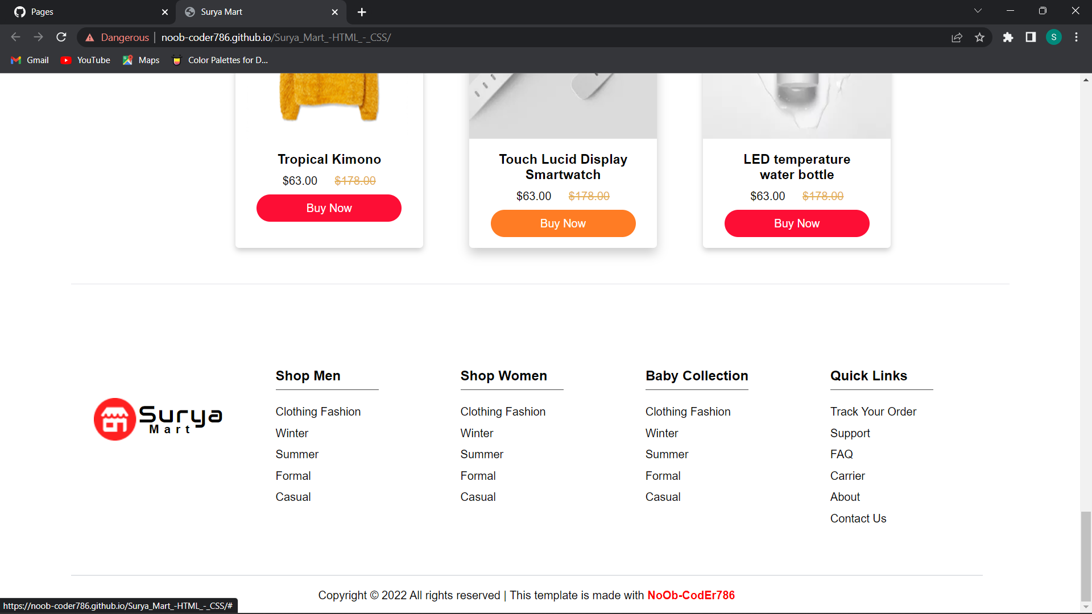
Task: Open the share this page icon
Action: click(957, 37)
